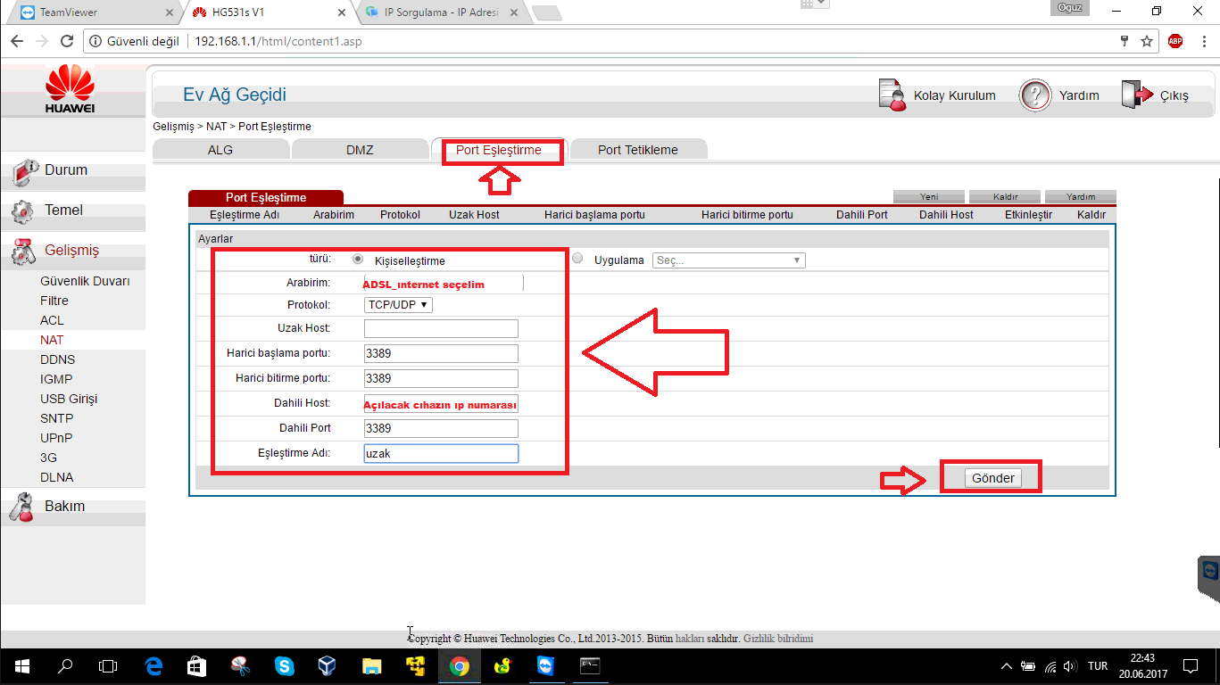Viewport: 1220px width, 685px height.
Task: Select the Kişiselleştirme radio button
Action: pos(358,260)
